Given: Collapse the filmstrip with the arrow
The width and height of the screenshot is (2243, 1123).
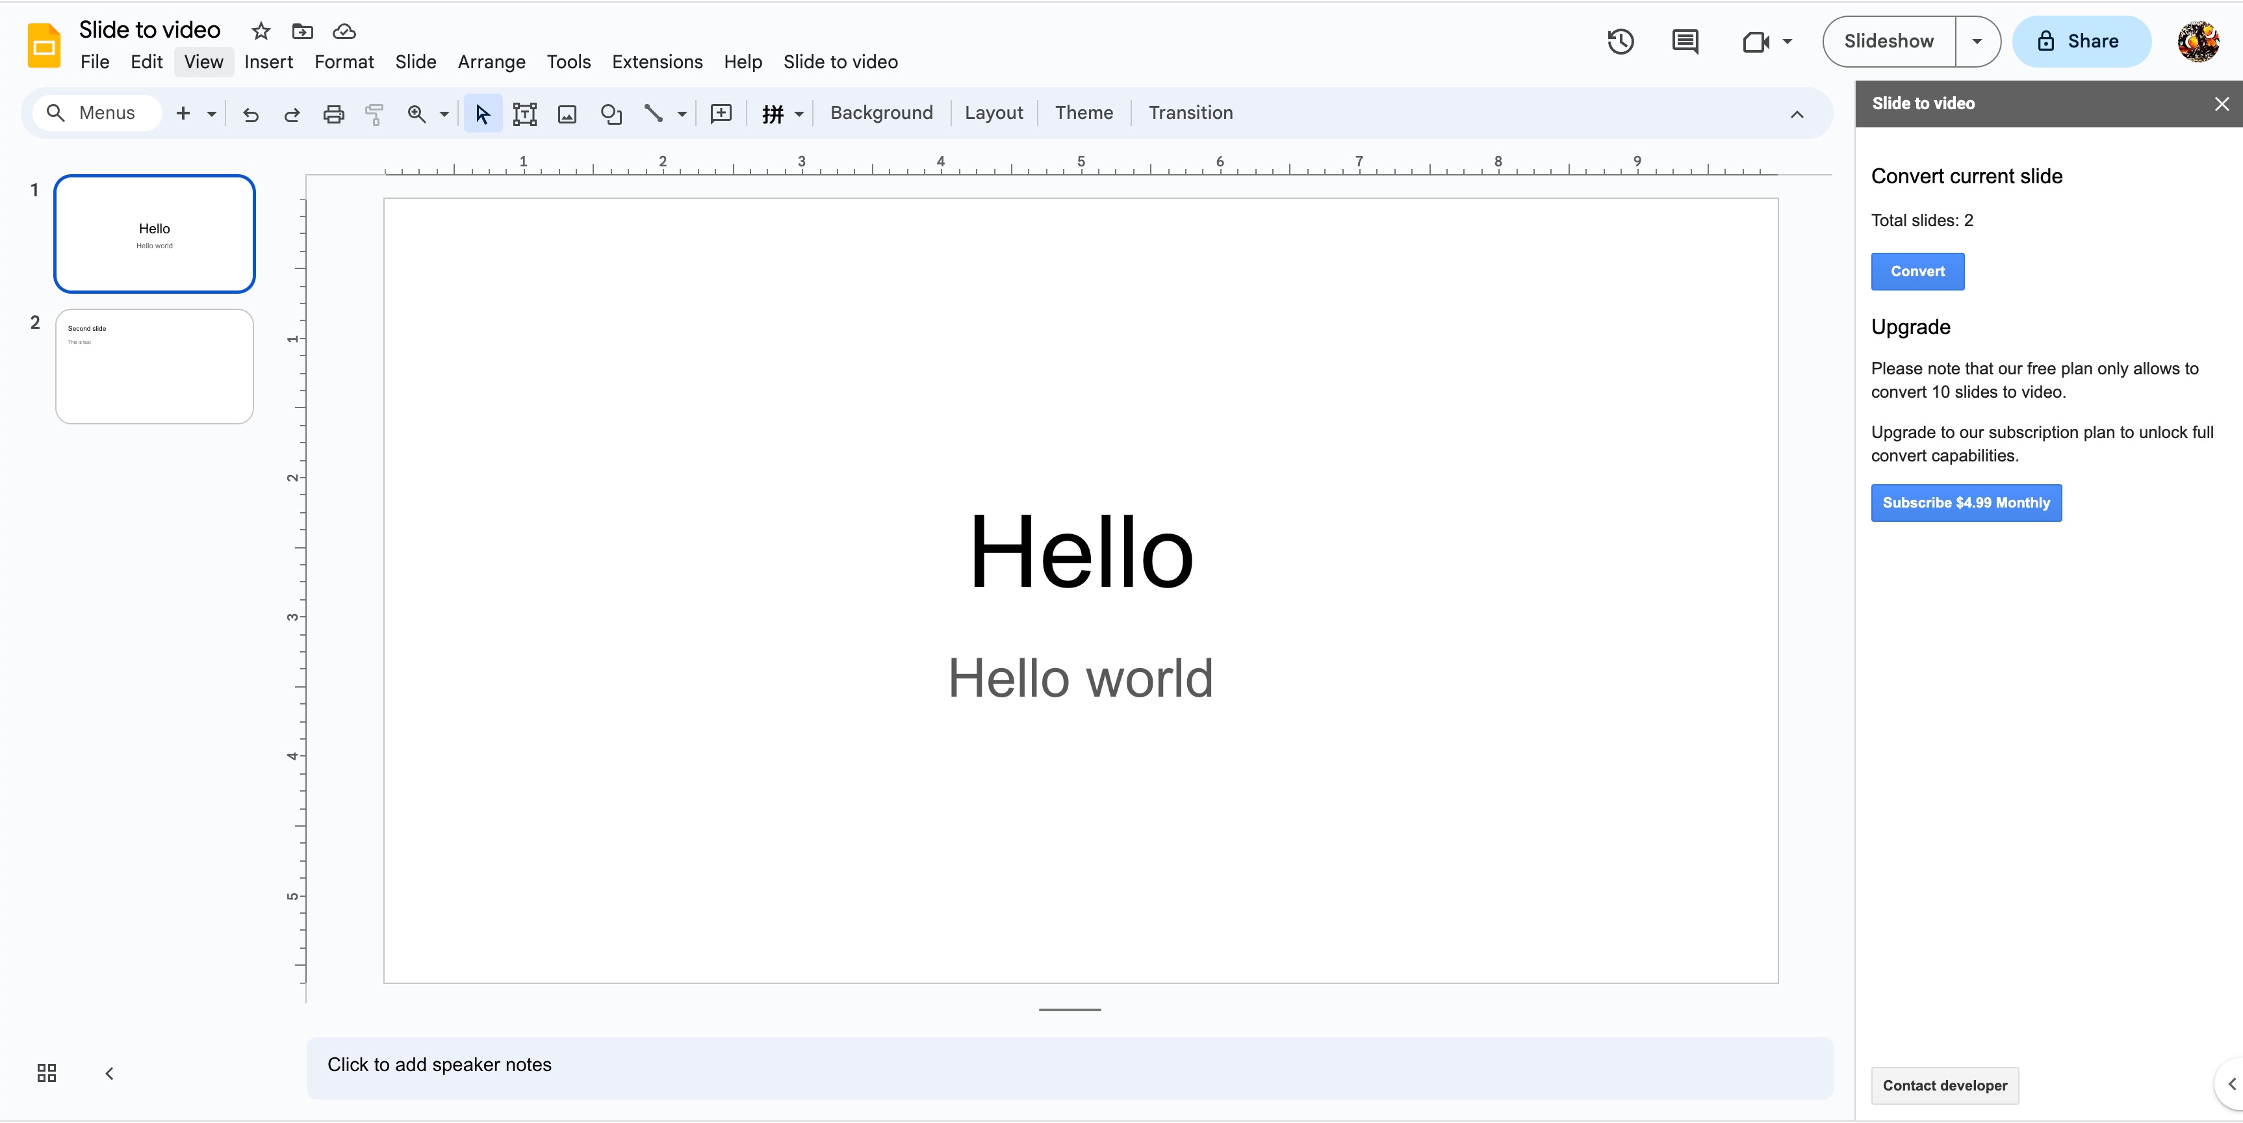Looking at the screenshot, I should click(110, 1074).
